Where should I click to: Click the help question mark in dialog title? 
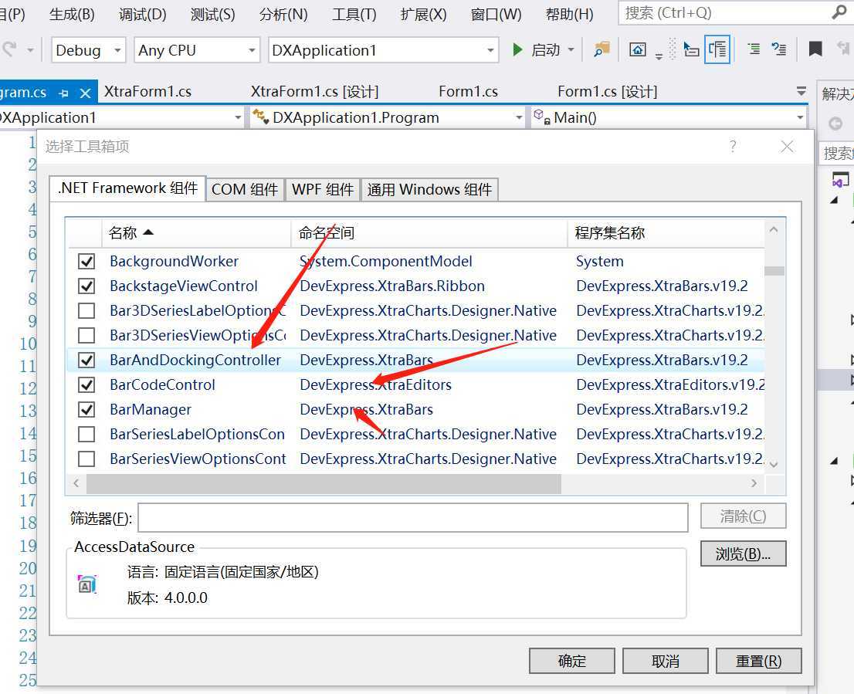pos(733,146)
